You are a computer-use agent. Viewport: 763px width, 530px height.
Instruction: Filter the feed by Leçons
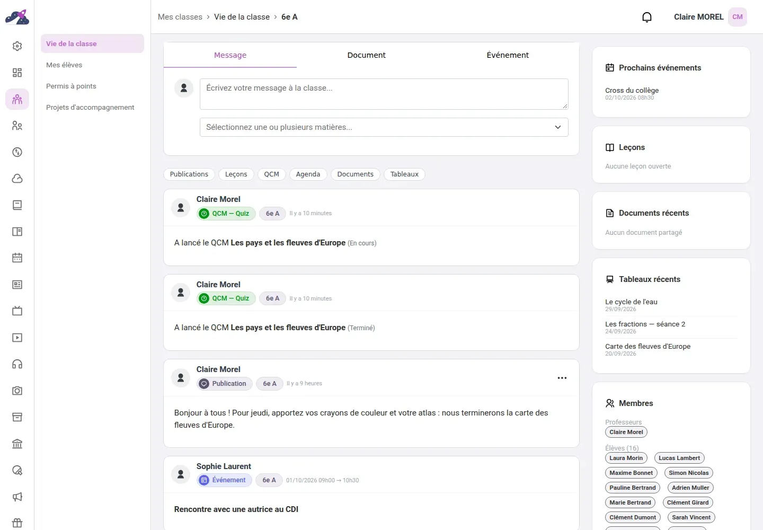pos(236,174)
